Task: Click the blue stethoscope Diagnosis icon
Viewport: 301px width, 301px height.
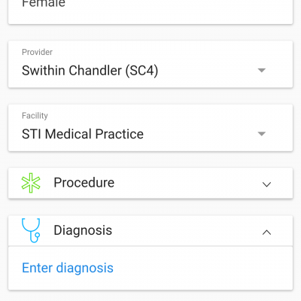Action: [x=31, y=230]
